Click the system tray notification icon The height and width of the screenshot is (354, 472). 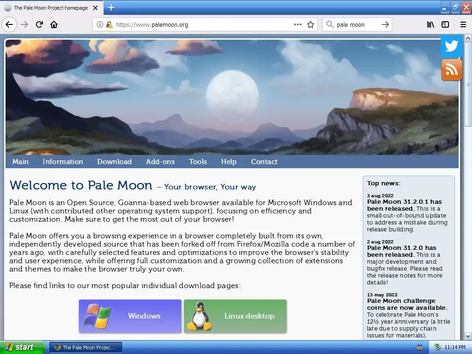[438, 347]
